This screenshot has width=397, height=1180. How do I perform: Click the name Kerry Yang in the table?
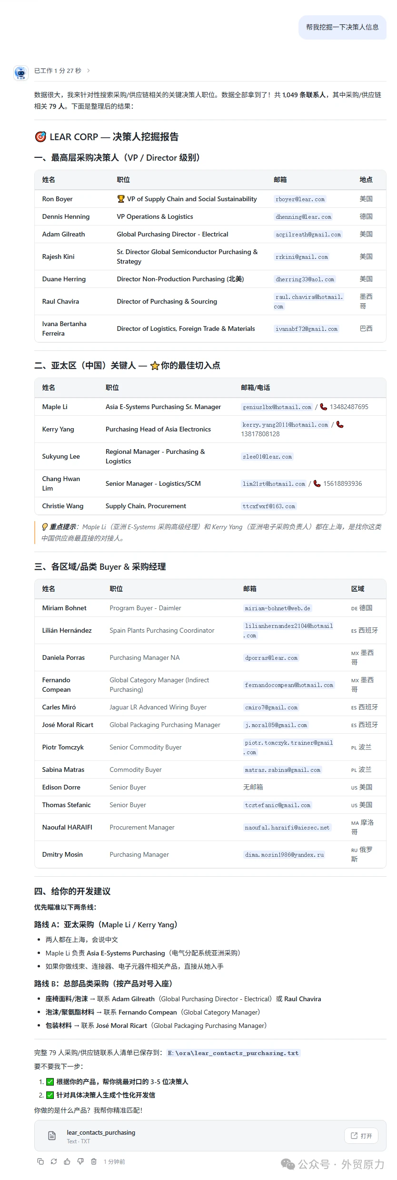coord(58,429)
